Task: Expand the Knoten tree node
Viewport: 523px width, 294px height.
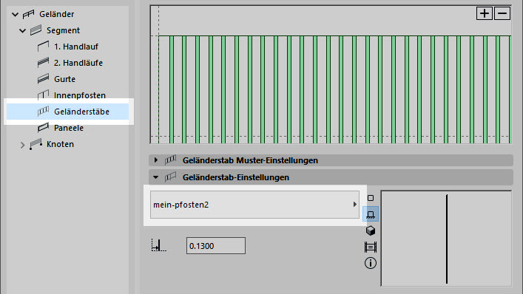Action: [x=22, y=145]
